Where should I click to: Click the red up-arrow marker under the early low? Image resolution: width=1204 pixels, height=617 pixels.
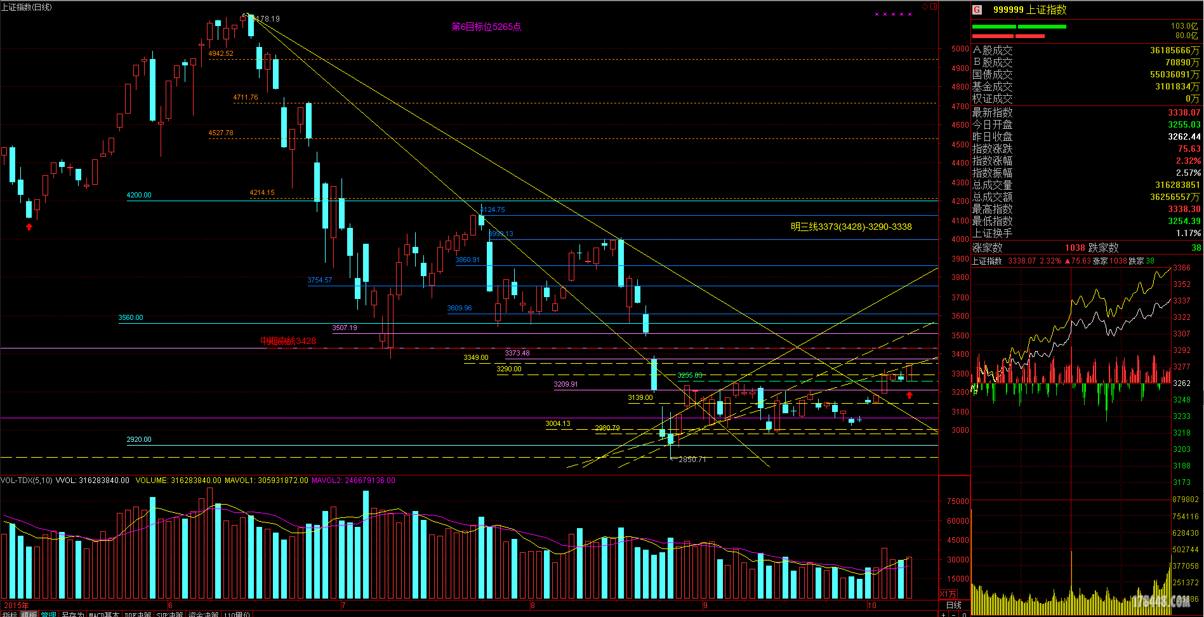tap(29, 227)
